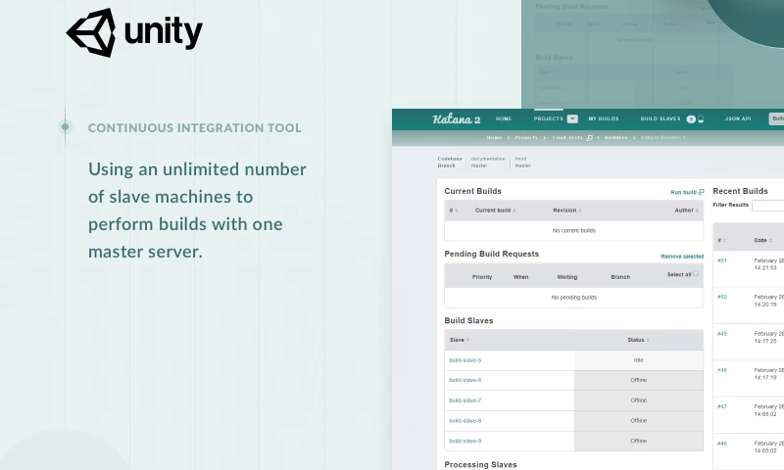Click the Load Tests breadcrumb
Viewport: 784px width, 470px height.
pyautogui.click(x=567, y=137)
